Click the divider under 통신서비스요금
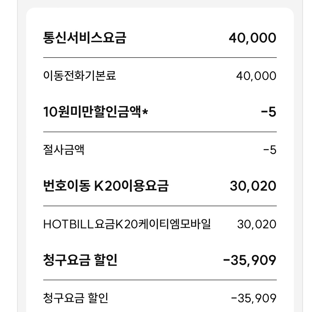320x312 pixels. pyautogui.click(x=160, y=58)
